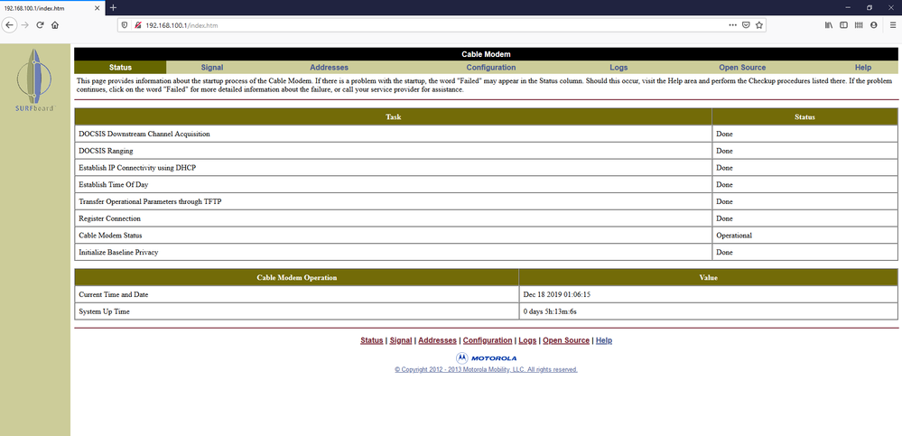The image size is (902, 436).
Task: View the Logs tab
Action: tap(618, 68)
